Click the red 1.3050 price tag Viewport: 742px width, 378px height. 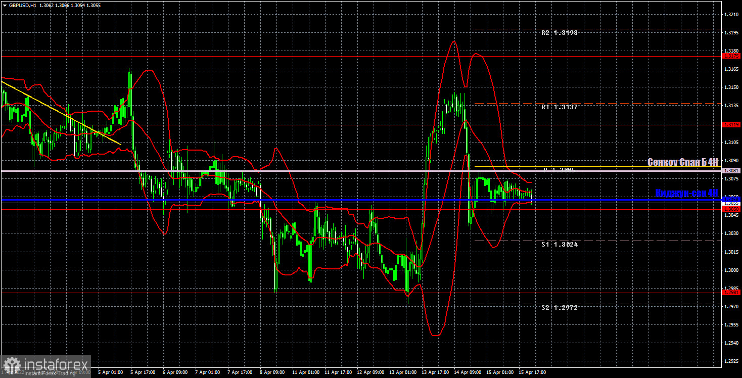tap(731, 209)
